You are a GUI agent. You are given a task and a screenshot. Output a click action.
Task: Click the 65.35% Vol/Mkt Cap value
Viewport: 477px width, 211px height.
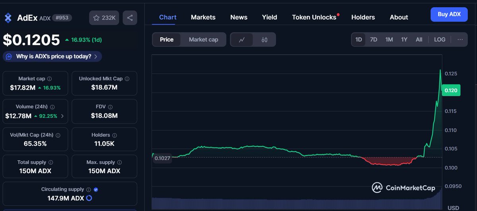point(35,144)
